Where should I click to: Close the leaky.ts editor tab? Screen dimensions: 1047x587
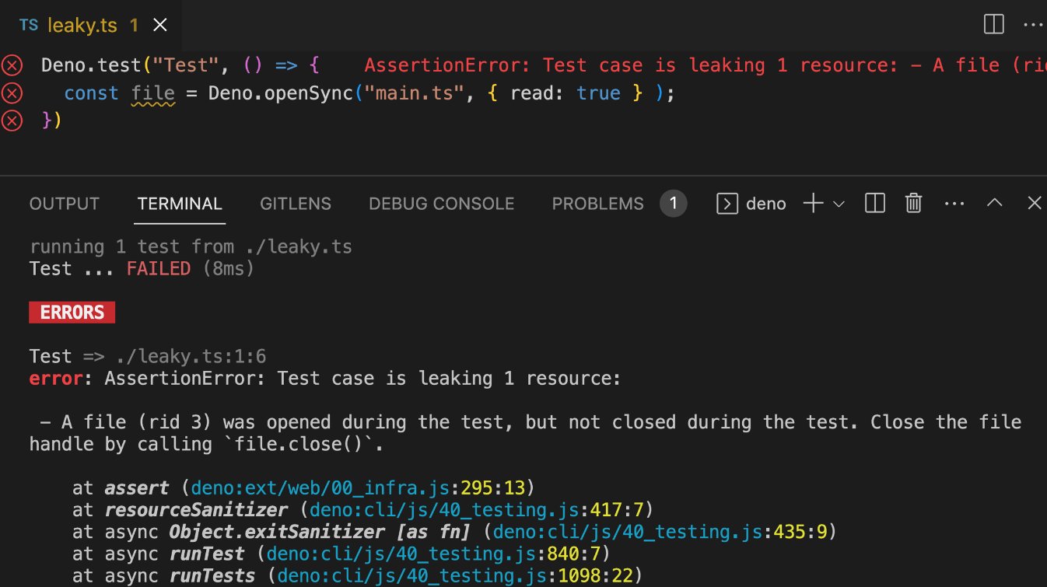[x=159, y=24]
